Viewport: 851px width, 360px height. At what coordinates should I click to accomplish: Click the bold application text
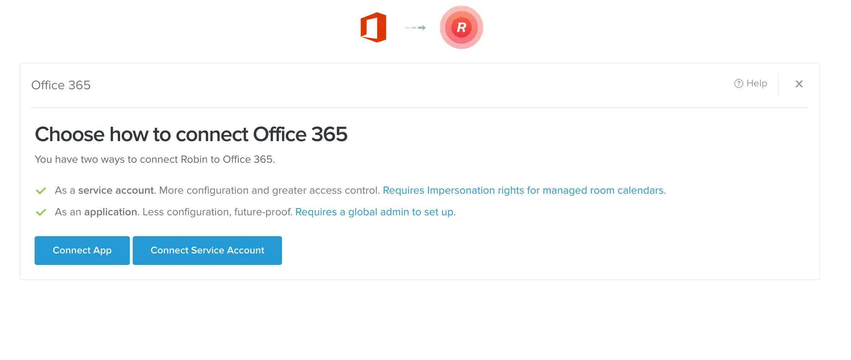[111, 212]
